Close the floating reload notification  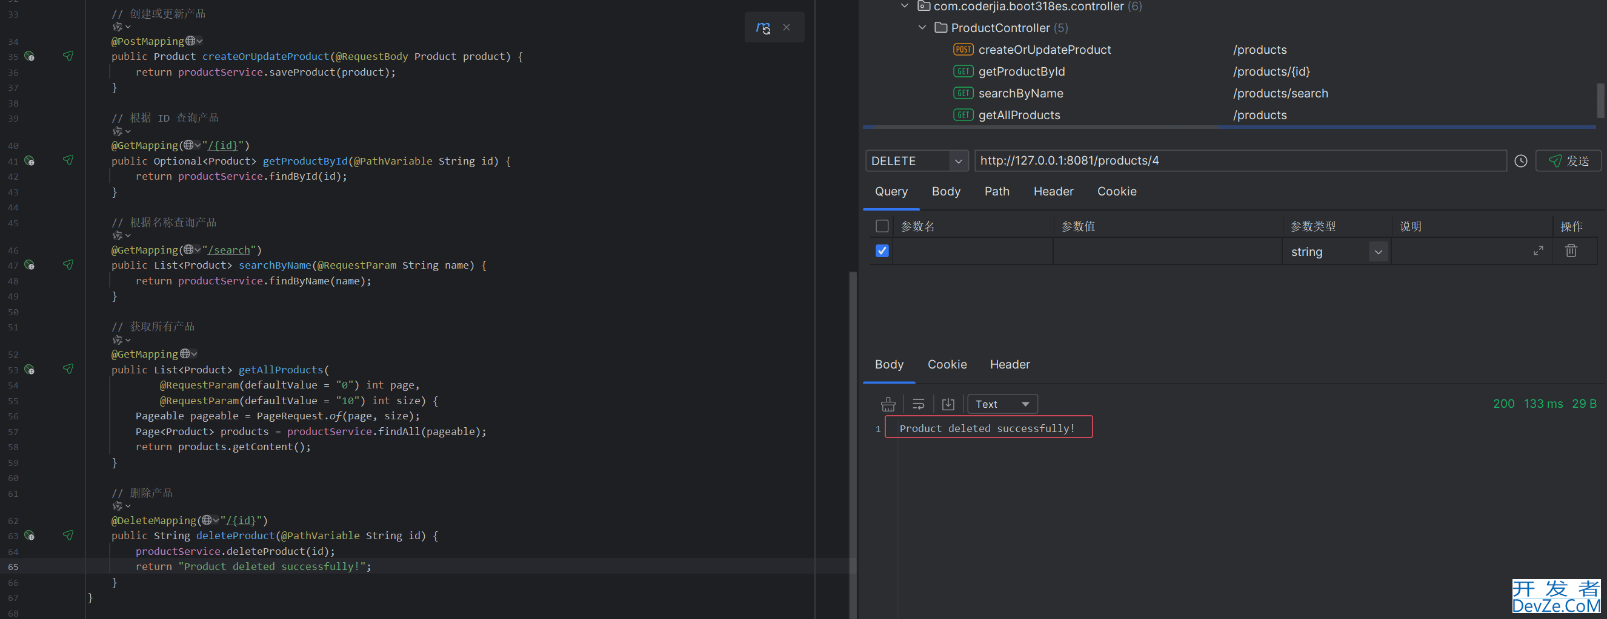click(x=786, y=27)
